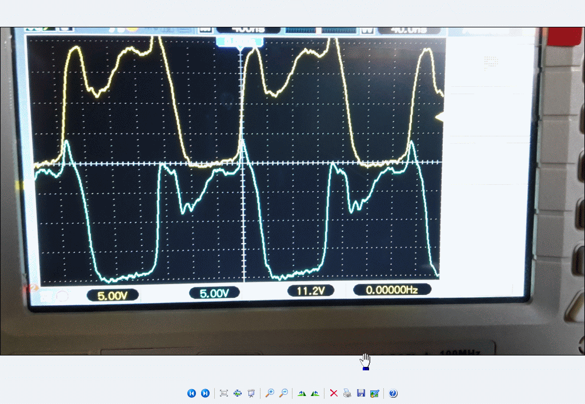Click the white trigger level arrow
The image size is (585, 404).
tap(440, 116)
